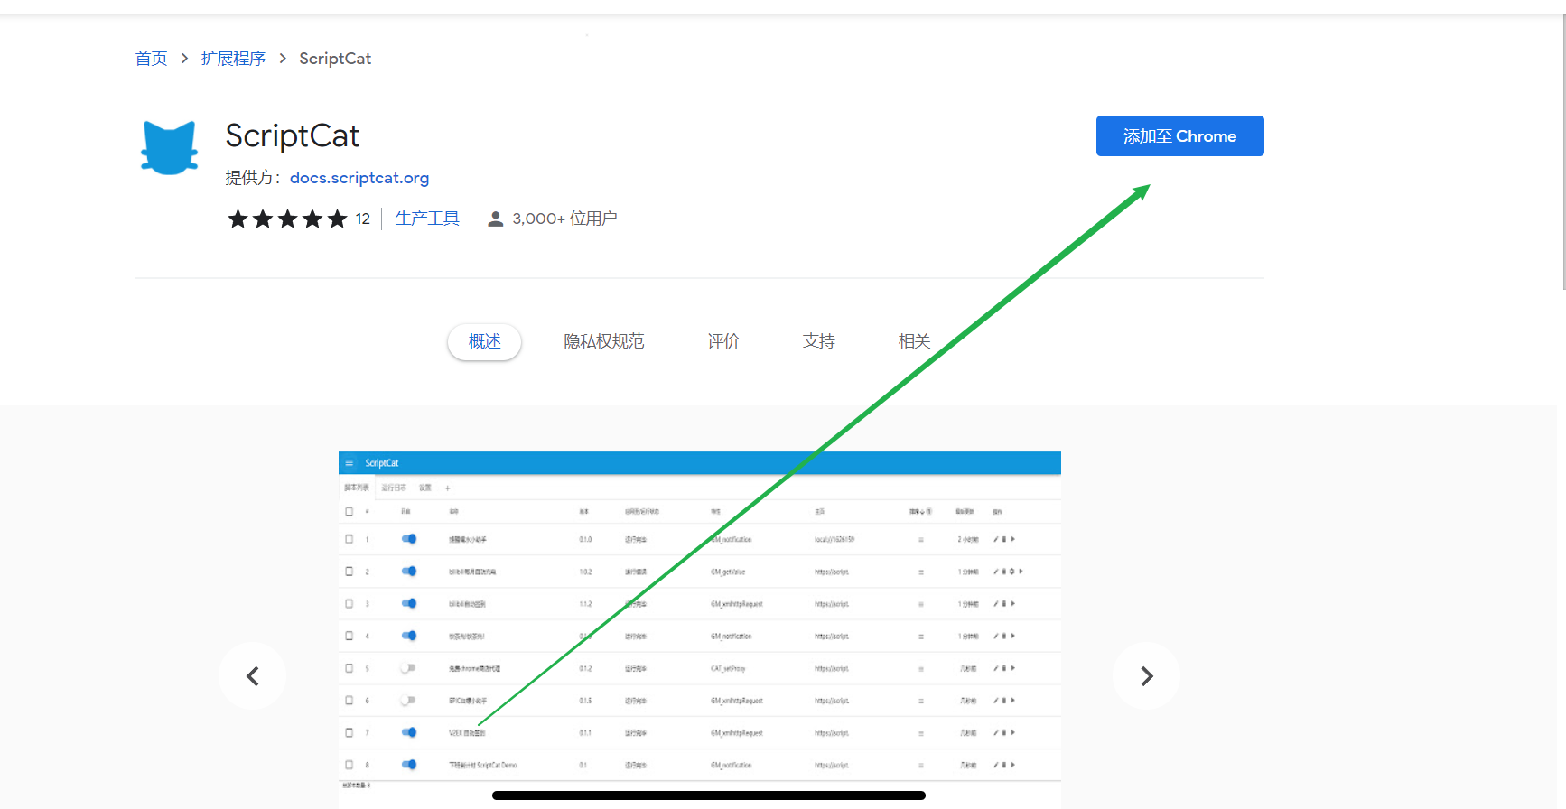Image resolution: width=1566 pixels, height=809 pixels.
Task: Click the 添加至 Chrome button
Action: point(1179,136)
